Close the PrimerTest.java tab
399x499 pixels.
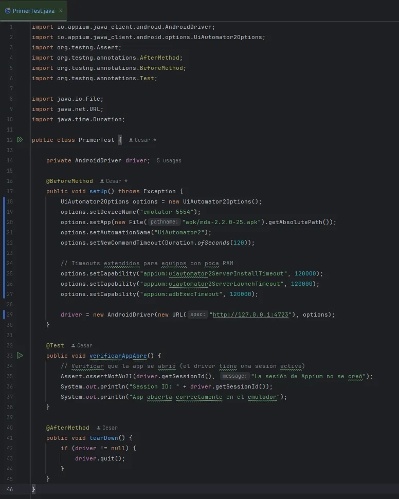(x=61, y=11)
